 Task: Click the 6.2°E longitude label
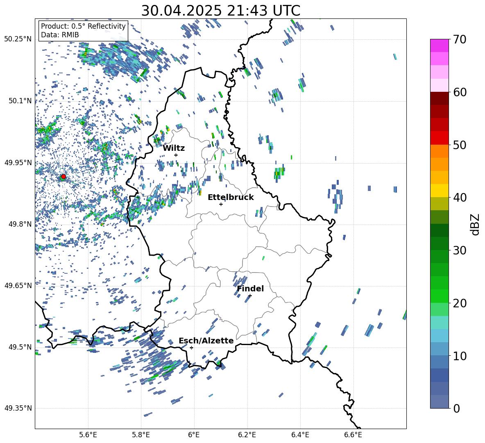pos(247,435)
